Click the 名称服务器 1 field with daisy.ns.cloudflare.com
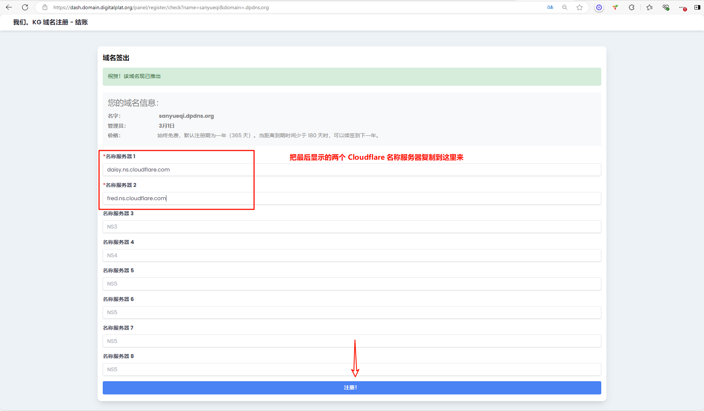This screenshot has height=411, width=704. coord(352,170)
